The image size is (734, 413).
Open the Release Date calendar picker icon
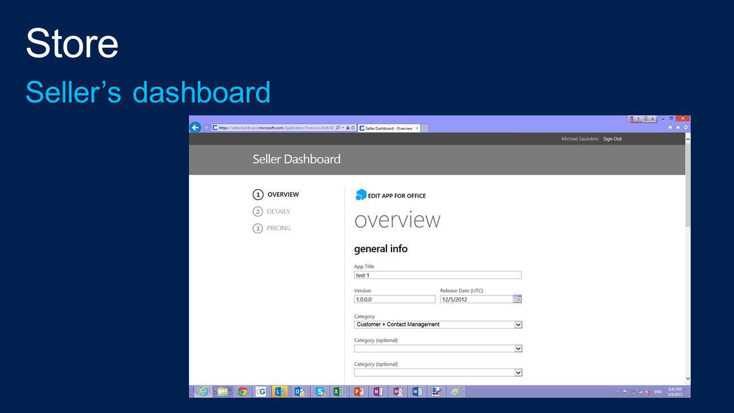click(x=517, y=299)
